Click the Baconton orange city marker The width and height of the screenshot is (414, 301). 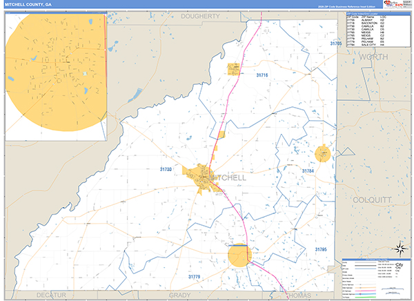233,68
